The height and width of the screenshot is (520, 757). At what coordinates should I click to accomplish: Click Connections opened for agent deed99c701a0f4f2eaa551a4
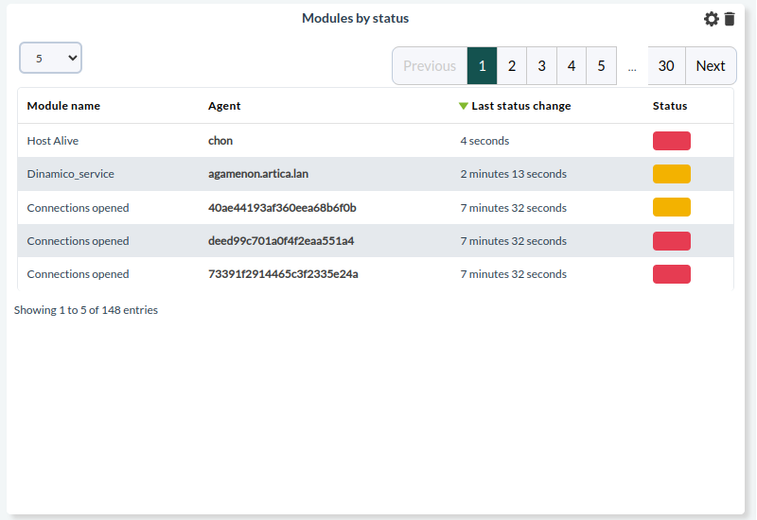tap(78, 241)
